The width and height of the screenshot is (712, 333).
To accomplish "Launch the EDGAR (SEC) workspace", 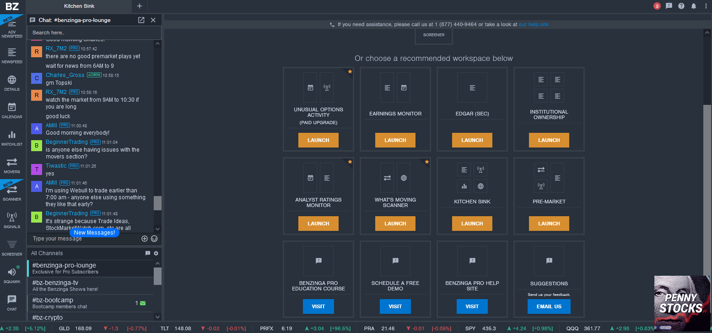I will tap(472, 140).
